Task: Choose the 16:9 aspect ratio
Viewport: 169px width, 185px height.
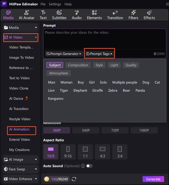Action: pos(51,152)
